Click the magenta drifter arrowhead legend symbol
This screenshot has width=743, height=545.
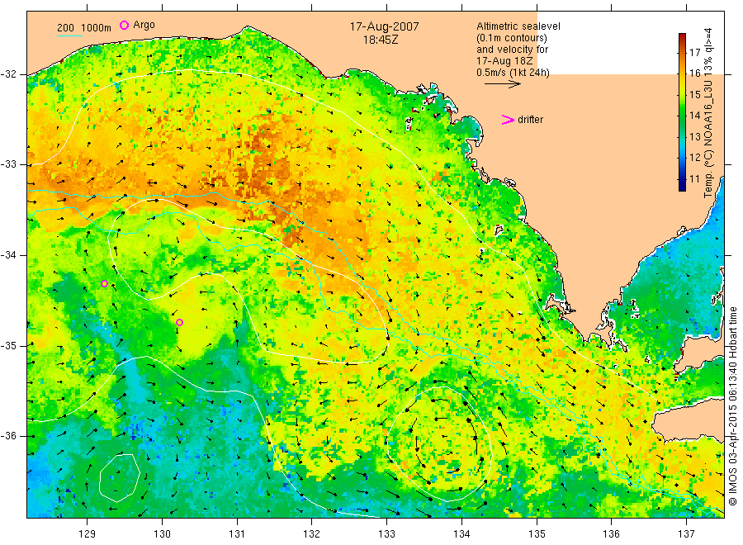[x=508, y=120]
